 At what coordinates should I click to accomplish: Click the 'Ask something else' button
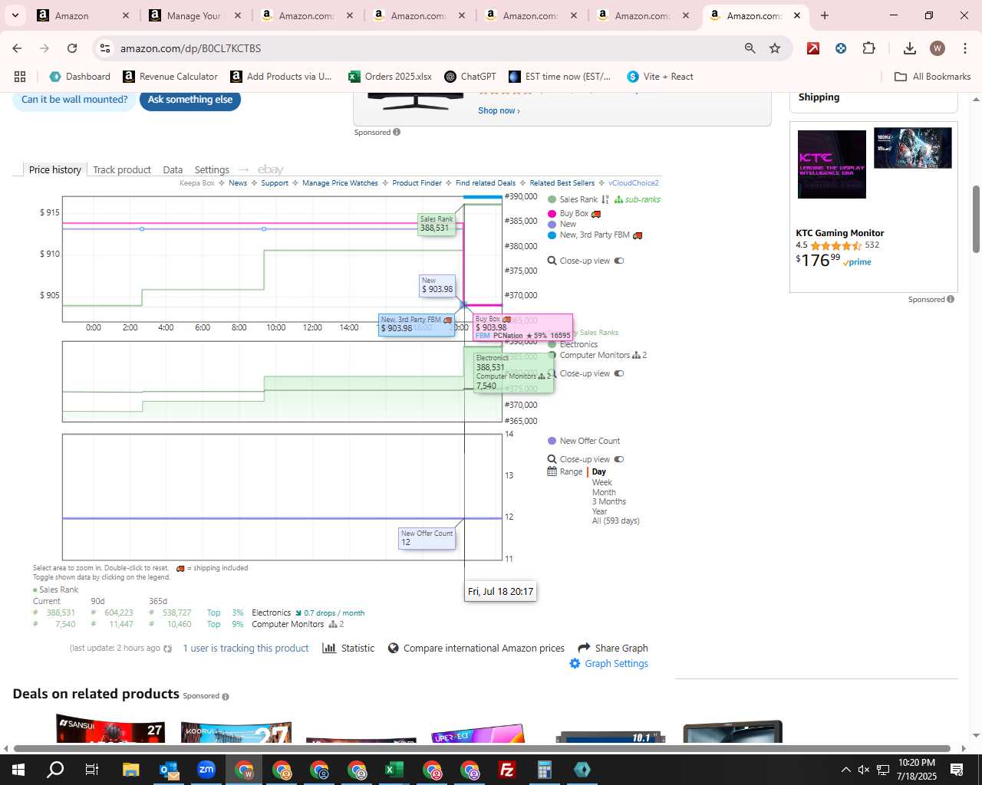point(190,100)
